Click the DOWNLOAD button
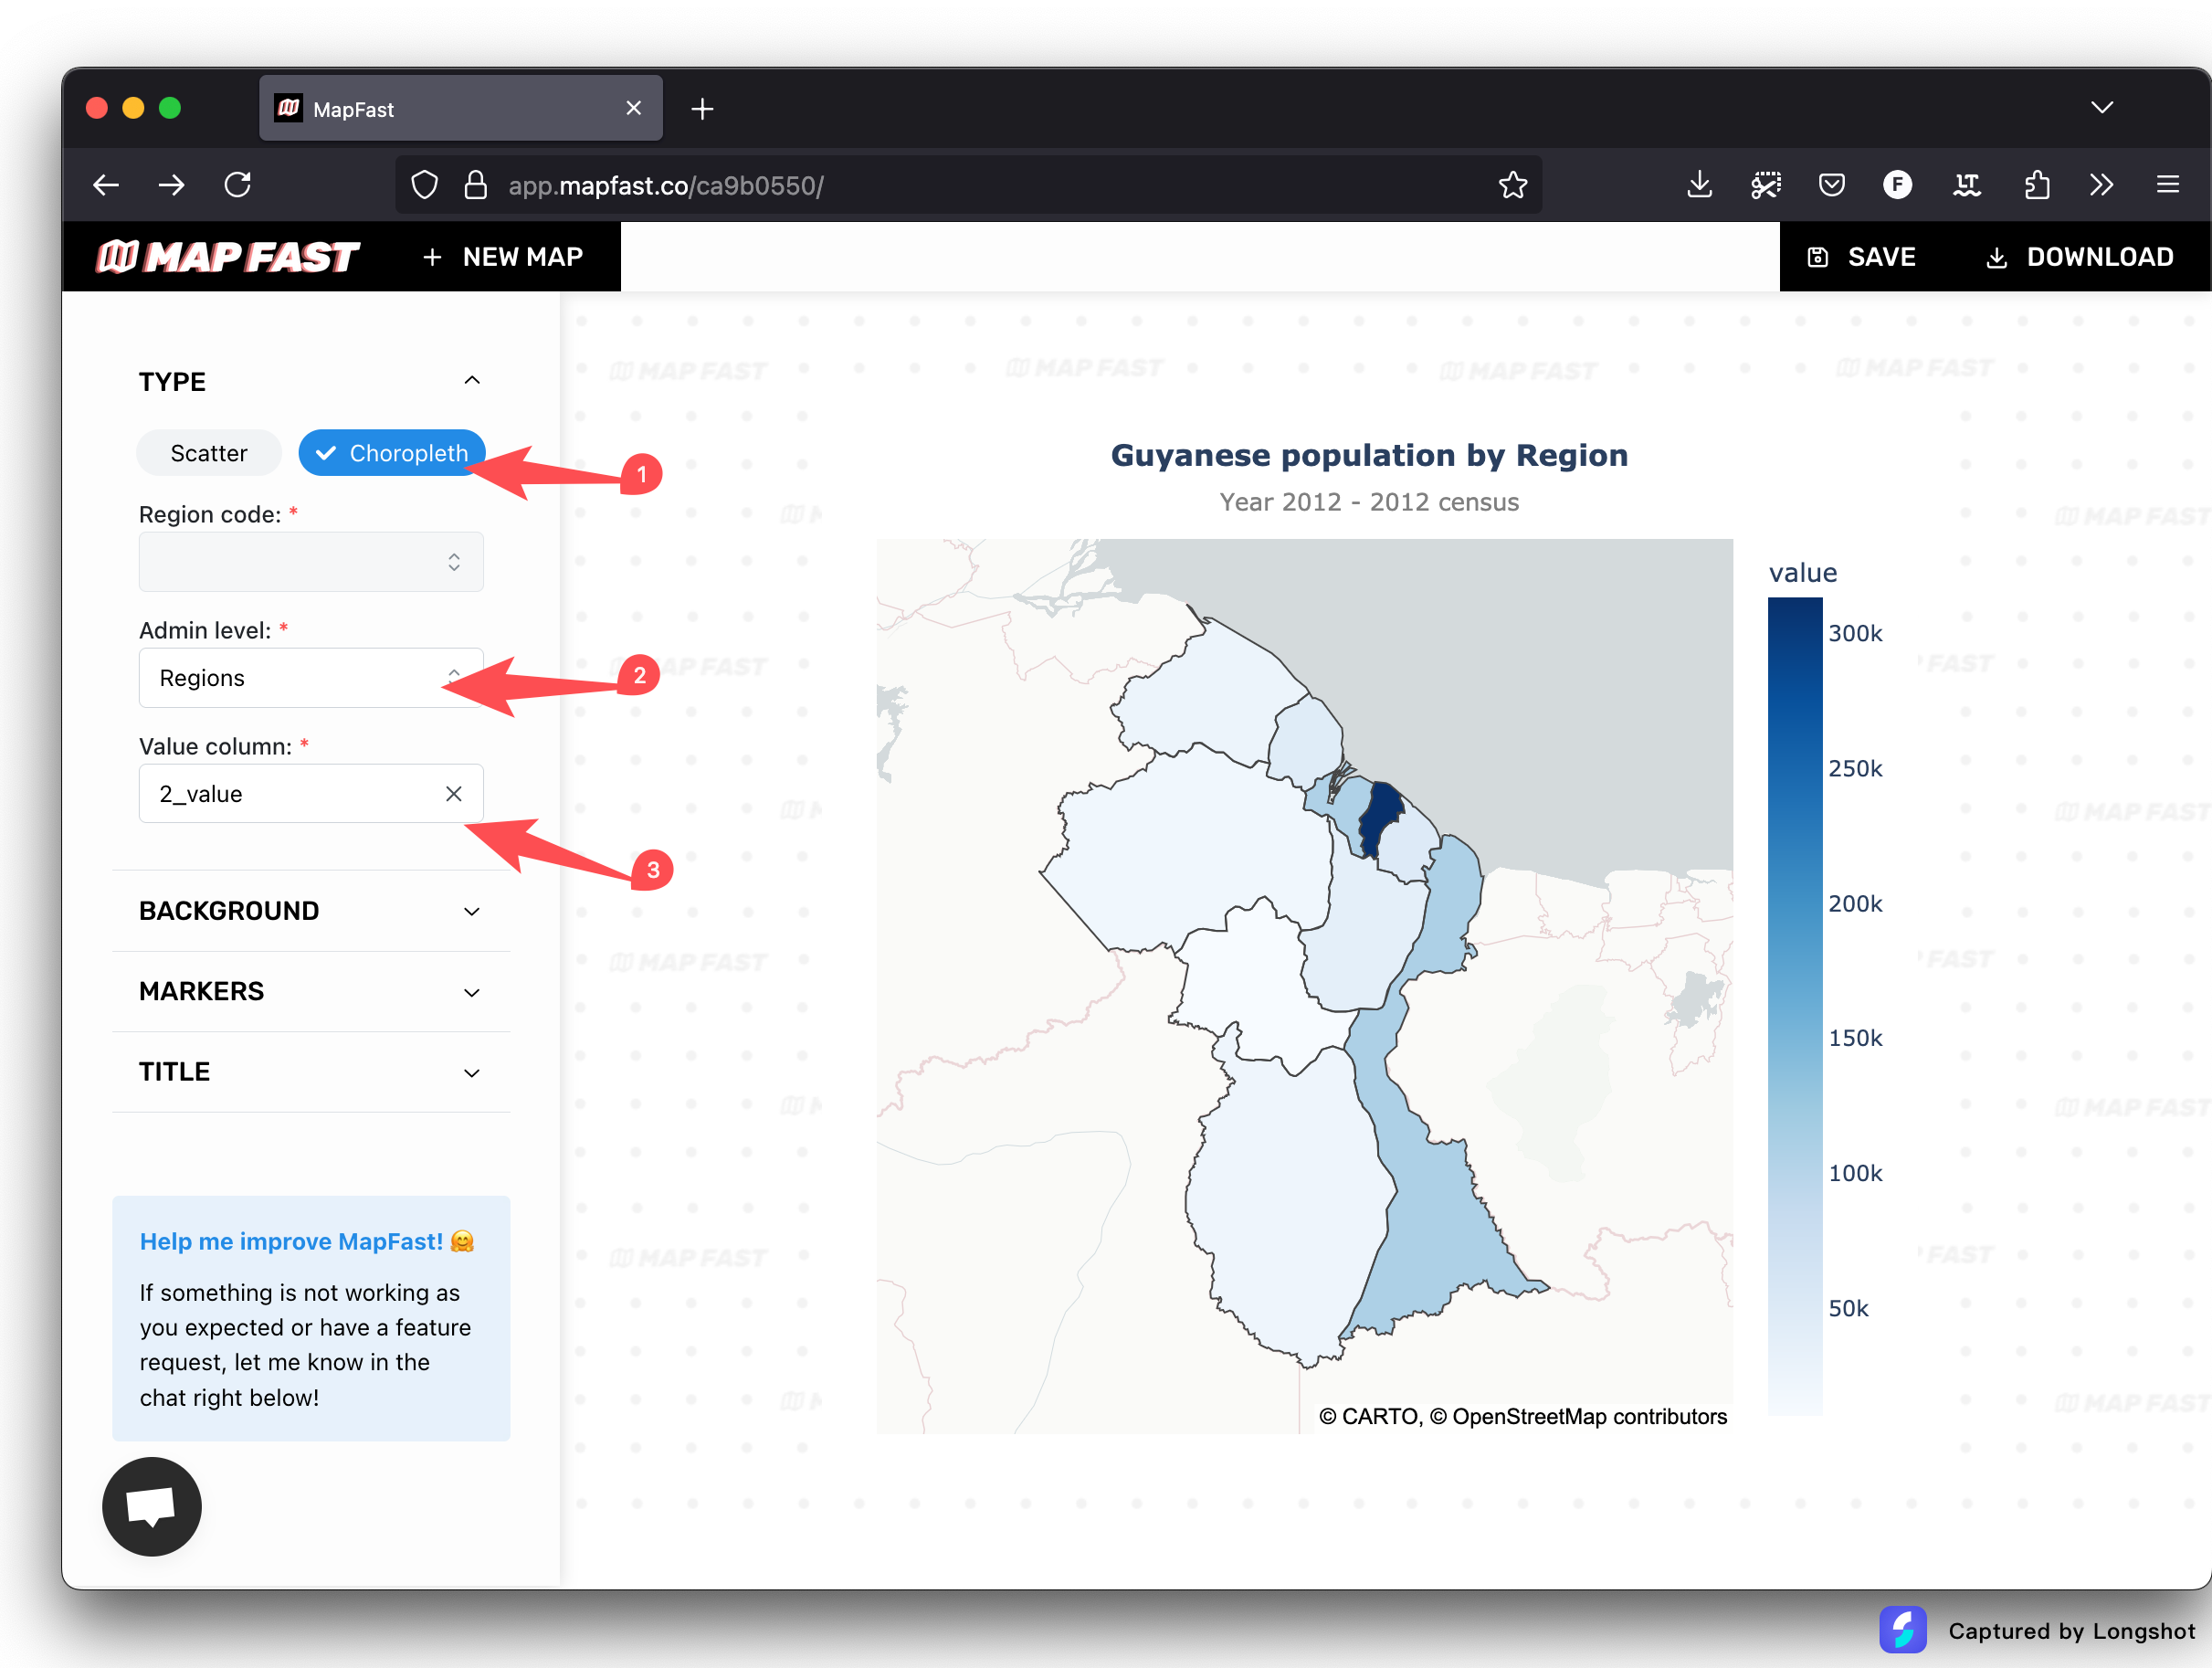 (x=2080, y=257)
